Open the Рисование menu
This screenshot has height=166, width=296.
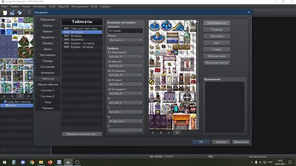point(39,6)
